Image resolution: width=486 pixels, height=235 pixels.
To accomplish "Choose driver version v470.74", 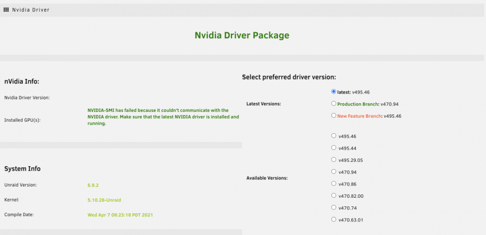I will [333, 207].
